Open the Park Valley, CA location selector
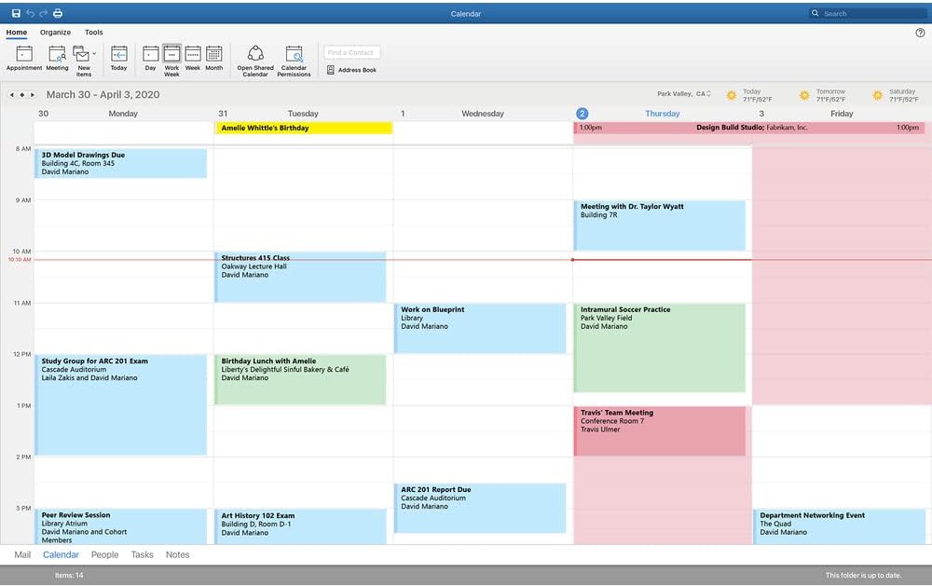 click(684, 94)
